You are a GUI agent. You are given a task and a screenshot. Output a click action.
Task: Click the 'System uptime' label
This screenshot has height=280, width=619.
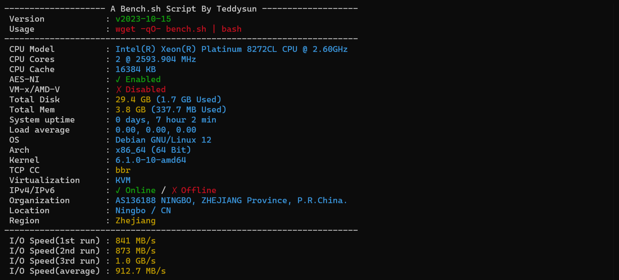tap(42, 120)
